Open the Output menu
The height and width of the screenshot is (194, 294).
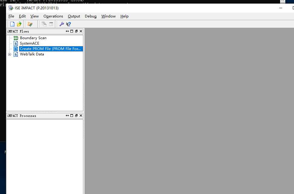(x=74, y=16)
